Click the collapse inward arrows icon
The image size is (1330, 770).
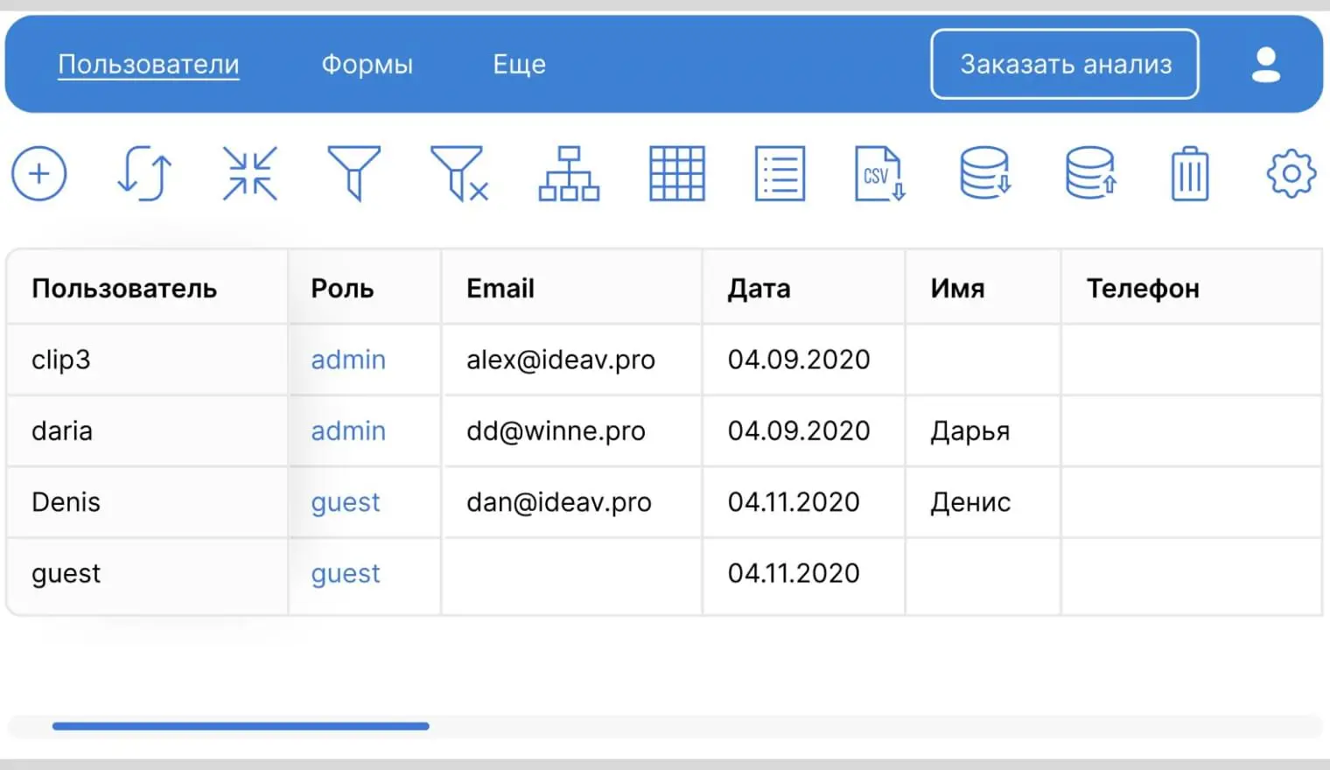pos(250,173)
